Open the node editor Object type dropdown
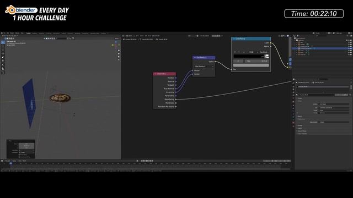The image size is (353, 198). (130, 36)
